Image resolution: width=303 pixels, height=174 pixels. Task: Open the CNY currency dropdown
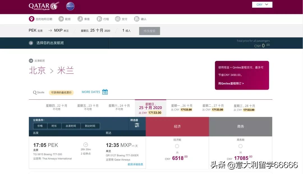pyautogui.click(x=262, y=4)
